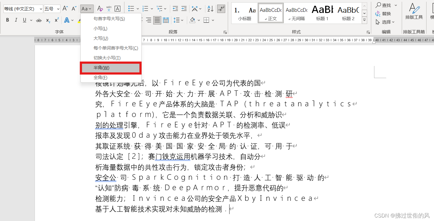Choose 句首字母大写(S) from the case menu
The image size is (434, 221).
click(x=109, y=19)
